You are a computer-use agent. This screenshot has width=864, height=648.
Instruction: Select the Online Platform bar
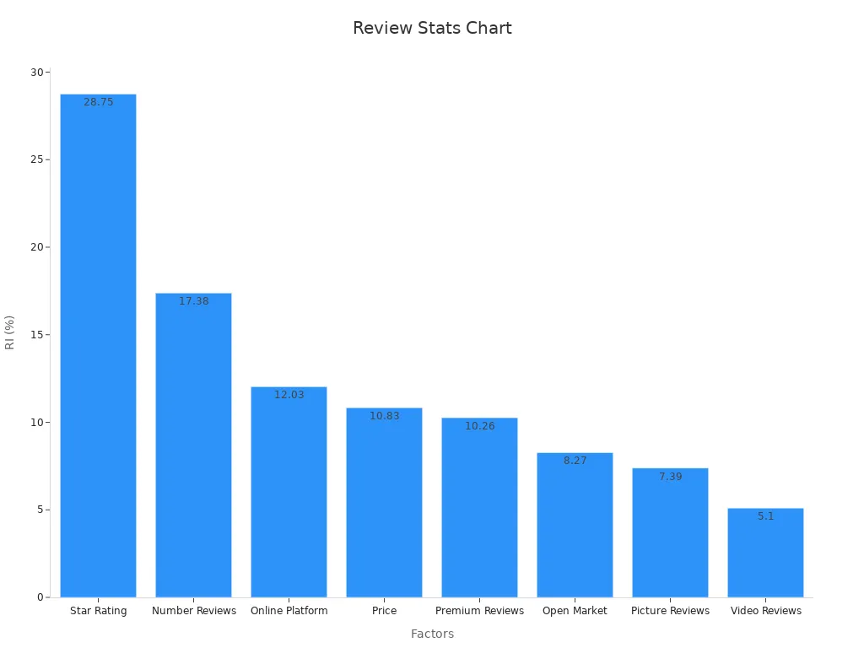[x=289, y=489]
